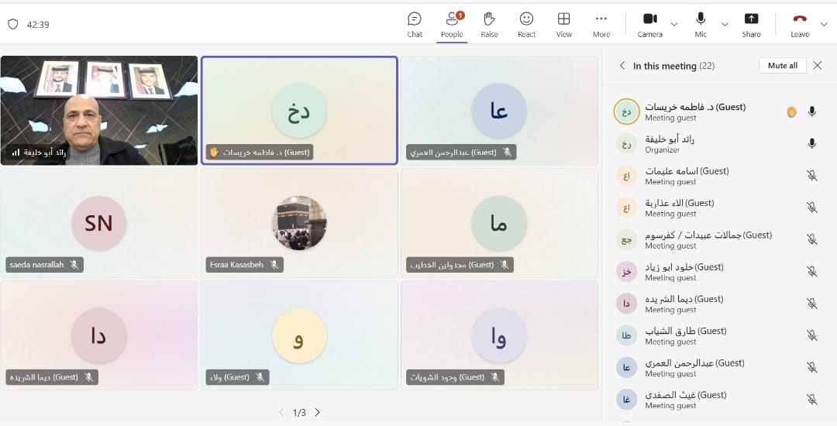Change the meeting View layout
This screenshot has height=426, width=837.
pos(564,24)
